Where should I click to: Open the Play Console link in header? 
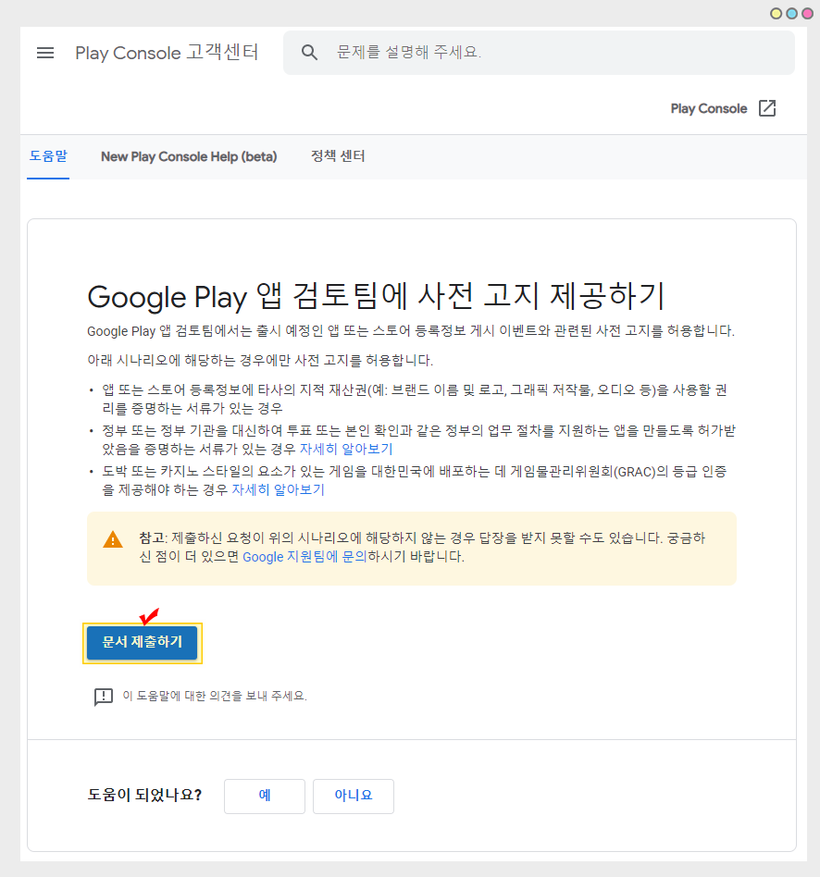pyautogui.click(x=708, y=108)
